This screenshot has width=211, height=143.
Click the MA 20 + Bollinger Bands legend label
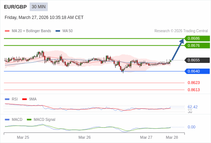[31, 31]
